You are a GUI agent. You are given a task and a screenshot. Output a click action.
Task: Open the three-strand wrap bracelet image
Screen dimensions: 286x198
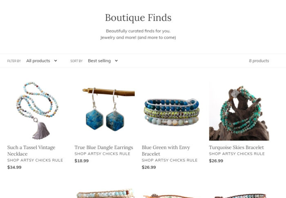tap(172, 111)
